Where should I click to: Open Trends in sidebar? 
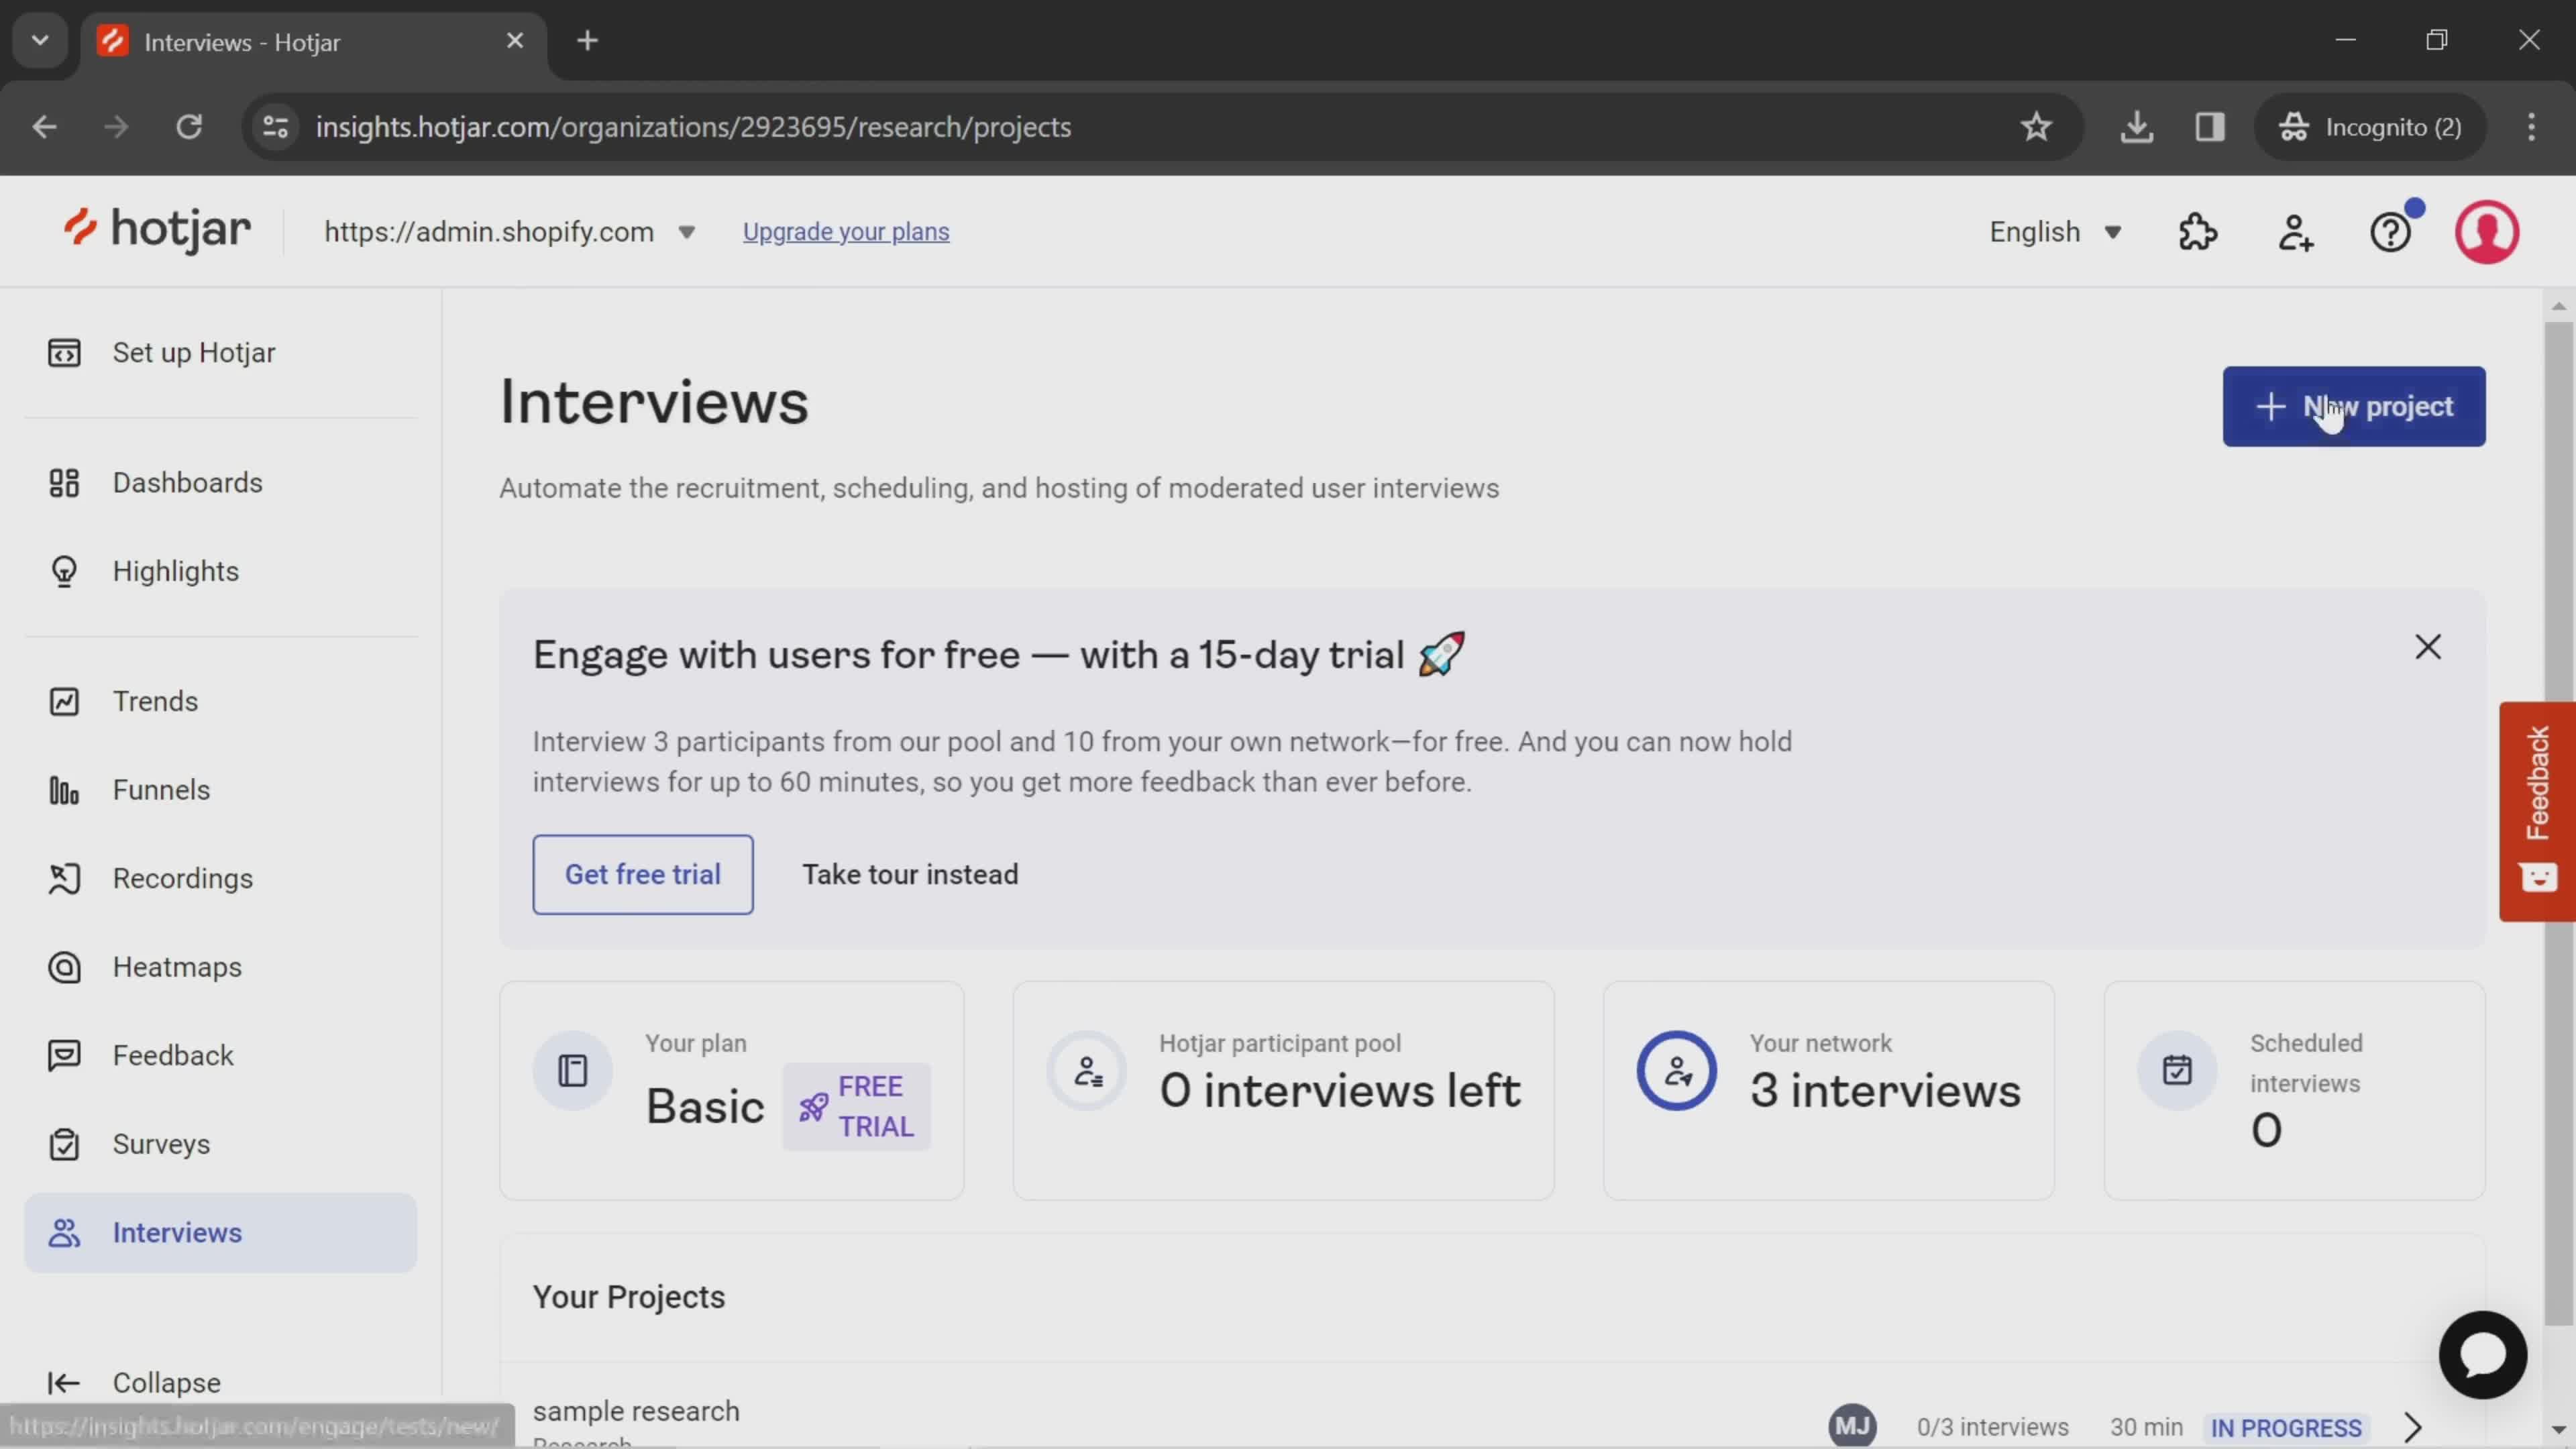220,701
